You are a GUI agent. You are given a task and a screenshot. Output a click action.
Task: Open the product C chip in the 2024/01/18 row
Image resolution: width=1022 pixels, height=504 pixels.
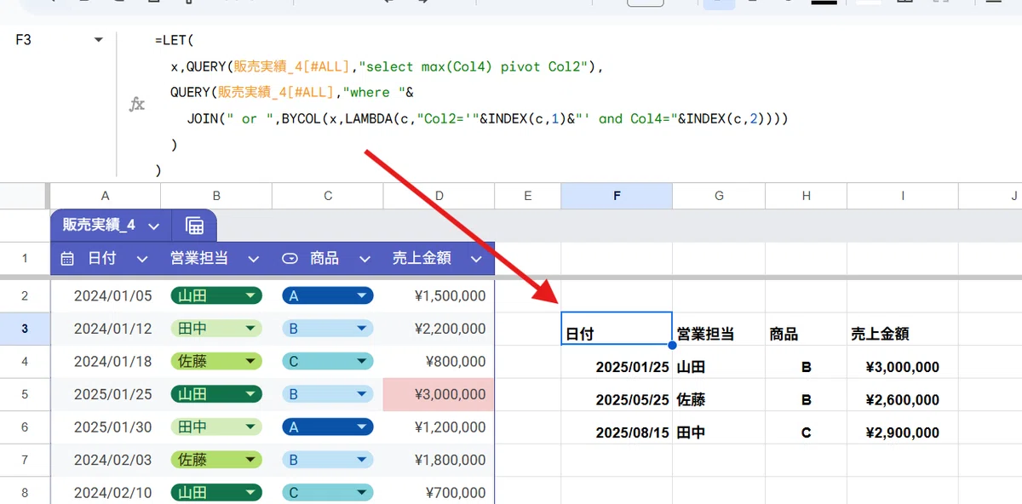[x=328, y=362]
